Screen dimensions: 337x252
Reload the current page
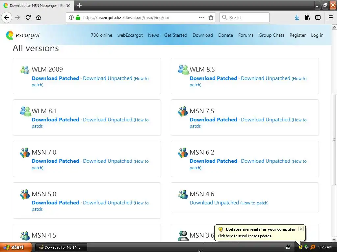[28, 17]
